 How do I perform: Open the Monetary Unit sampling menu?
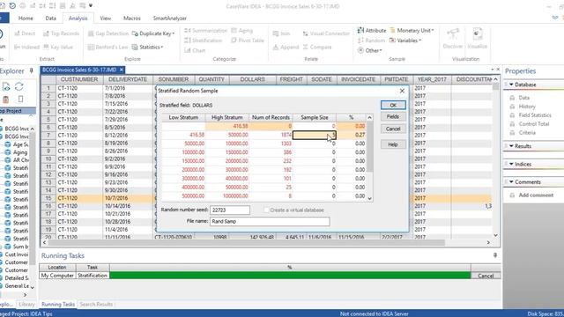412,31
